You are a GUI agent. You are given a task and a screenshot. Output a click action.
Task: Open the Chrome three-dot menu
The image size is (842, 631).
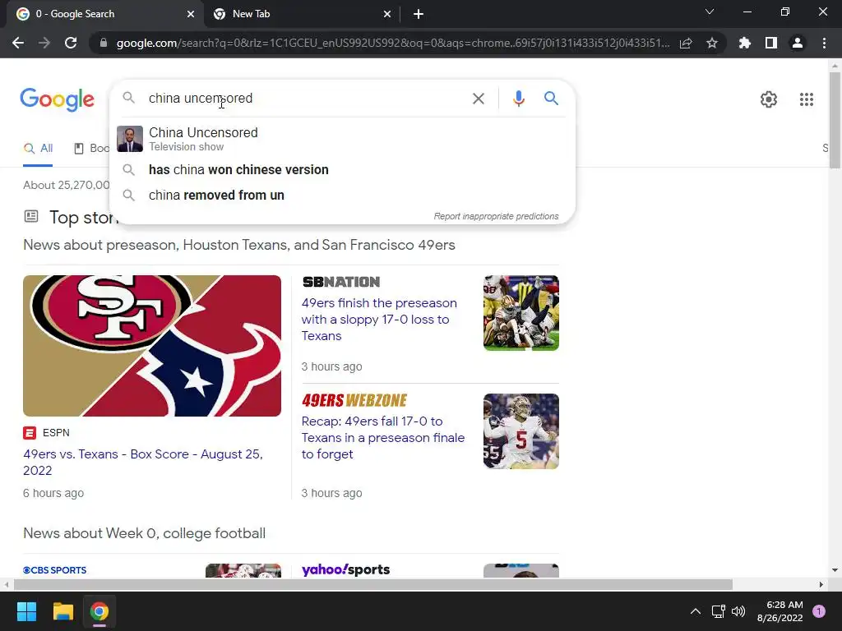click(x=824, y=43)
